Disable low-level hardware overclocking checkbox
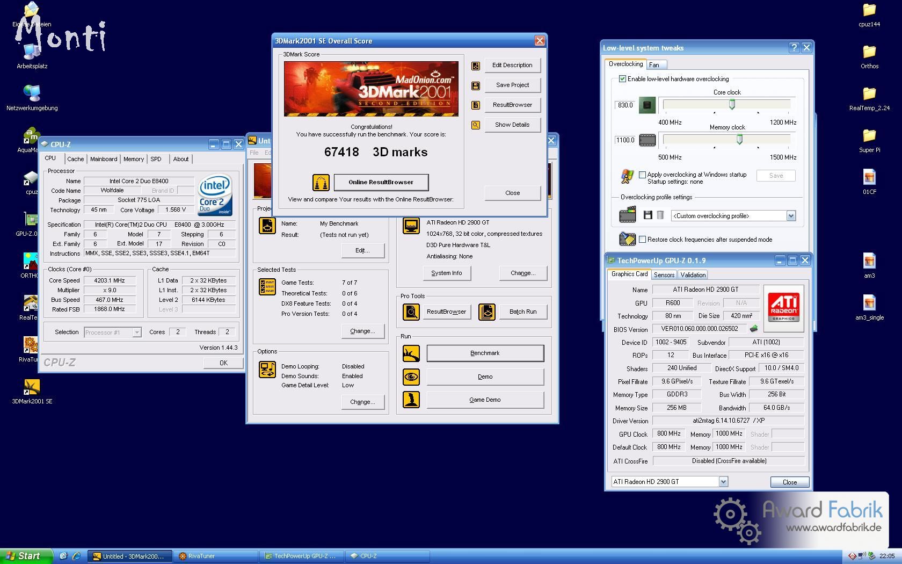Screen dimensions: 902x564 pos(623,79)
